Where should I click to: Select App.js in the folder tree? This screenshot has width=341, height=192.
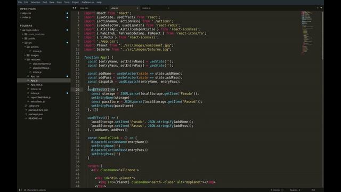[x=34, y=81]
